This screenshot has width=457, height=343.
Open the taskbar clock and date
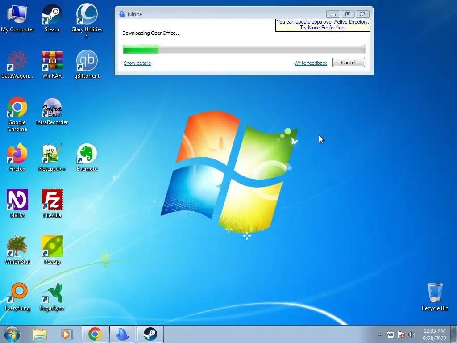(x=434, y=335)
